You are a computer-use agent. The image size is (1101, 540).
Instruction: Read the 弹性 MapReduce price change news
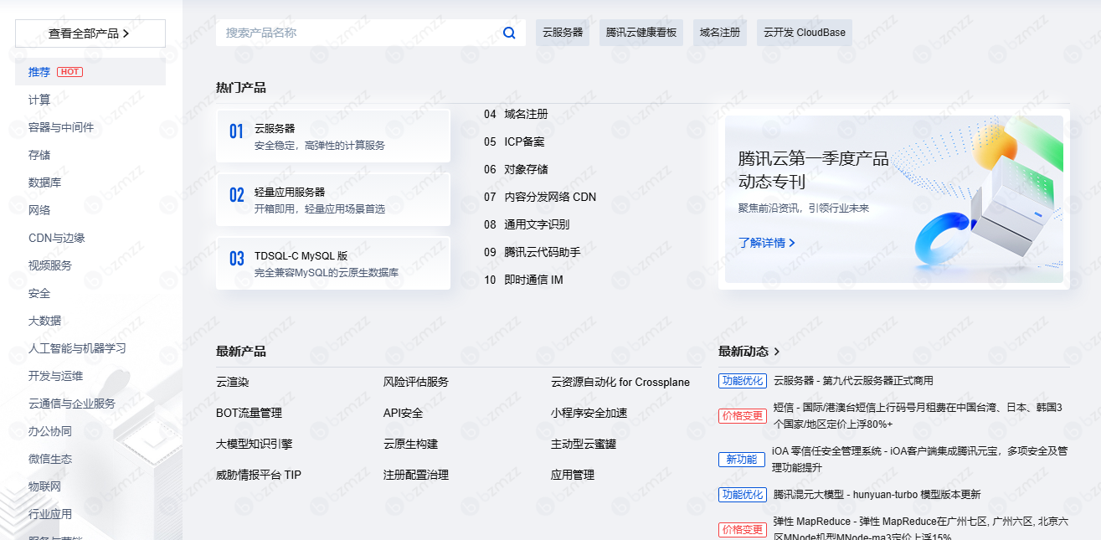[x=920, y=529]
